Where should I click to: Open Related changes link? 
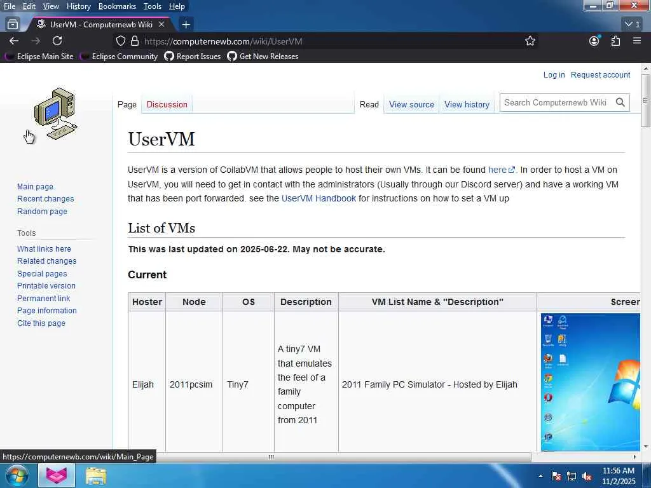click(46, 261)
